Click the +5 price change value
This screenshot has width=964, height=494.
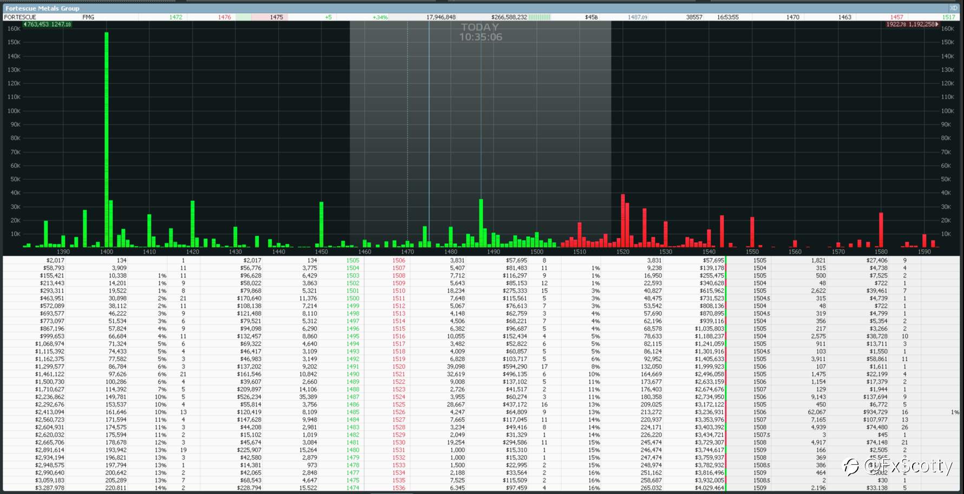point(328,17)
